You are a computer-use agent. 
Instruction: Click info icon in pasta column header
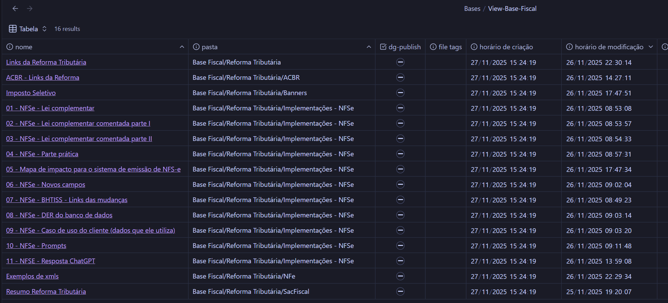click(196, 47)
